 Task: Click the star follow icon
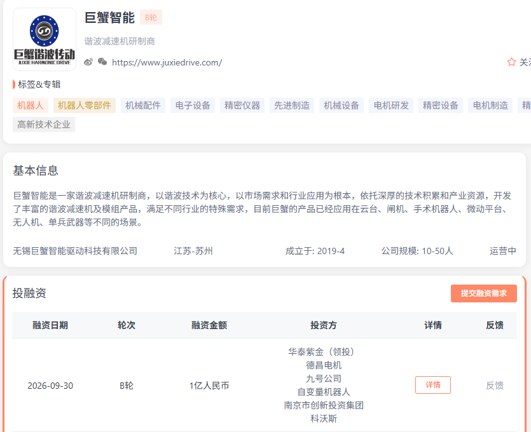pyautogui.click(x=511, y=62)
